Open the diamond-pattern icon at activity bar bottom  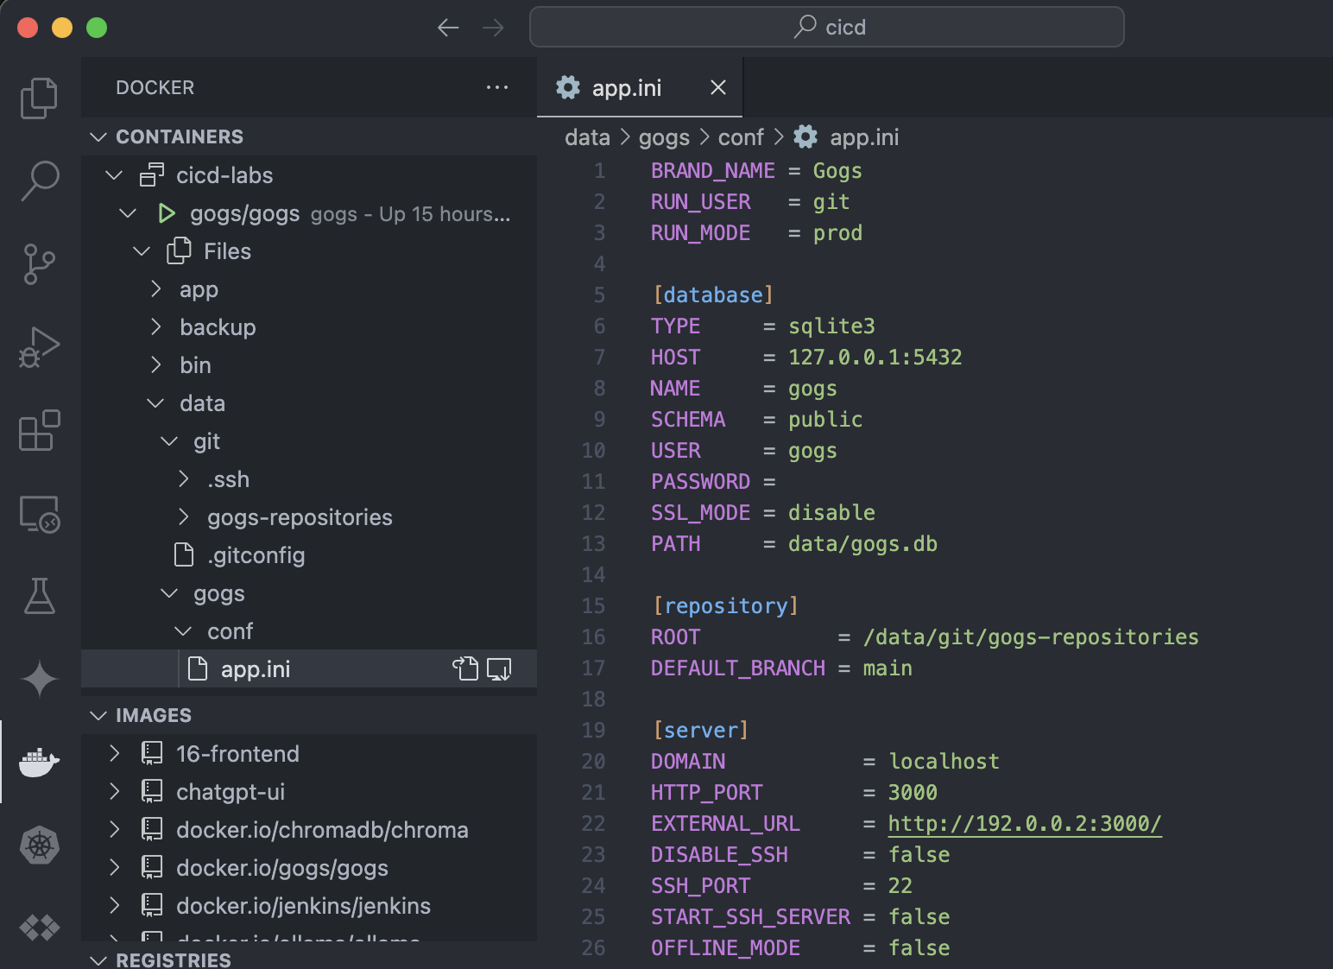[39, 928]
